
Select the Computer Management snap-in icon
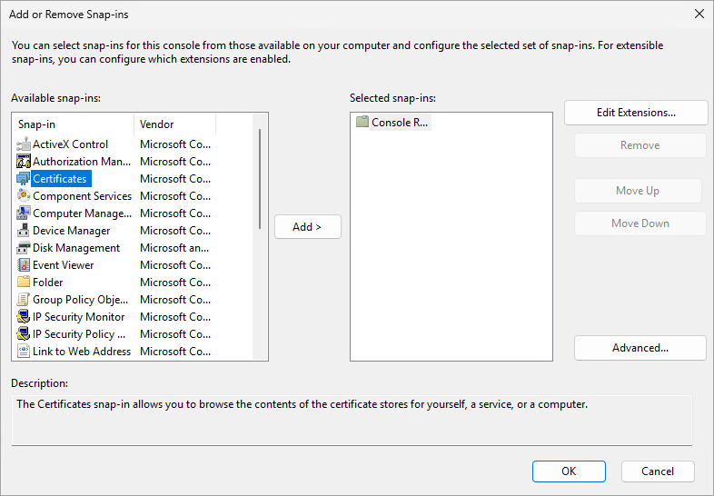click(x=25, y=213)
